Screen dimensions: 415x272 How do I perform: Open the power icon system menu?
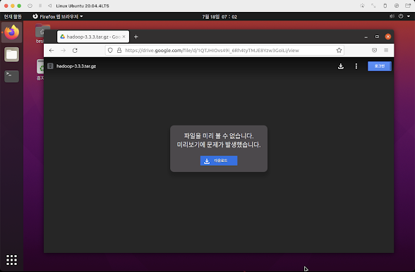tap(401, 16)
